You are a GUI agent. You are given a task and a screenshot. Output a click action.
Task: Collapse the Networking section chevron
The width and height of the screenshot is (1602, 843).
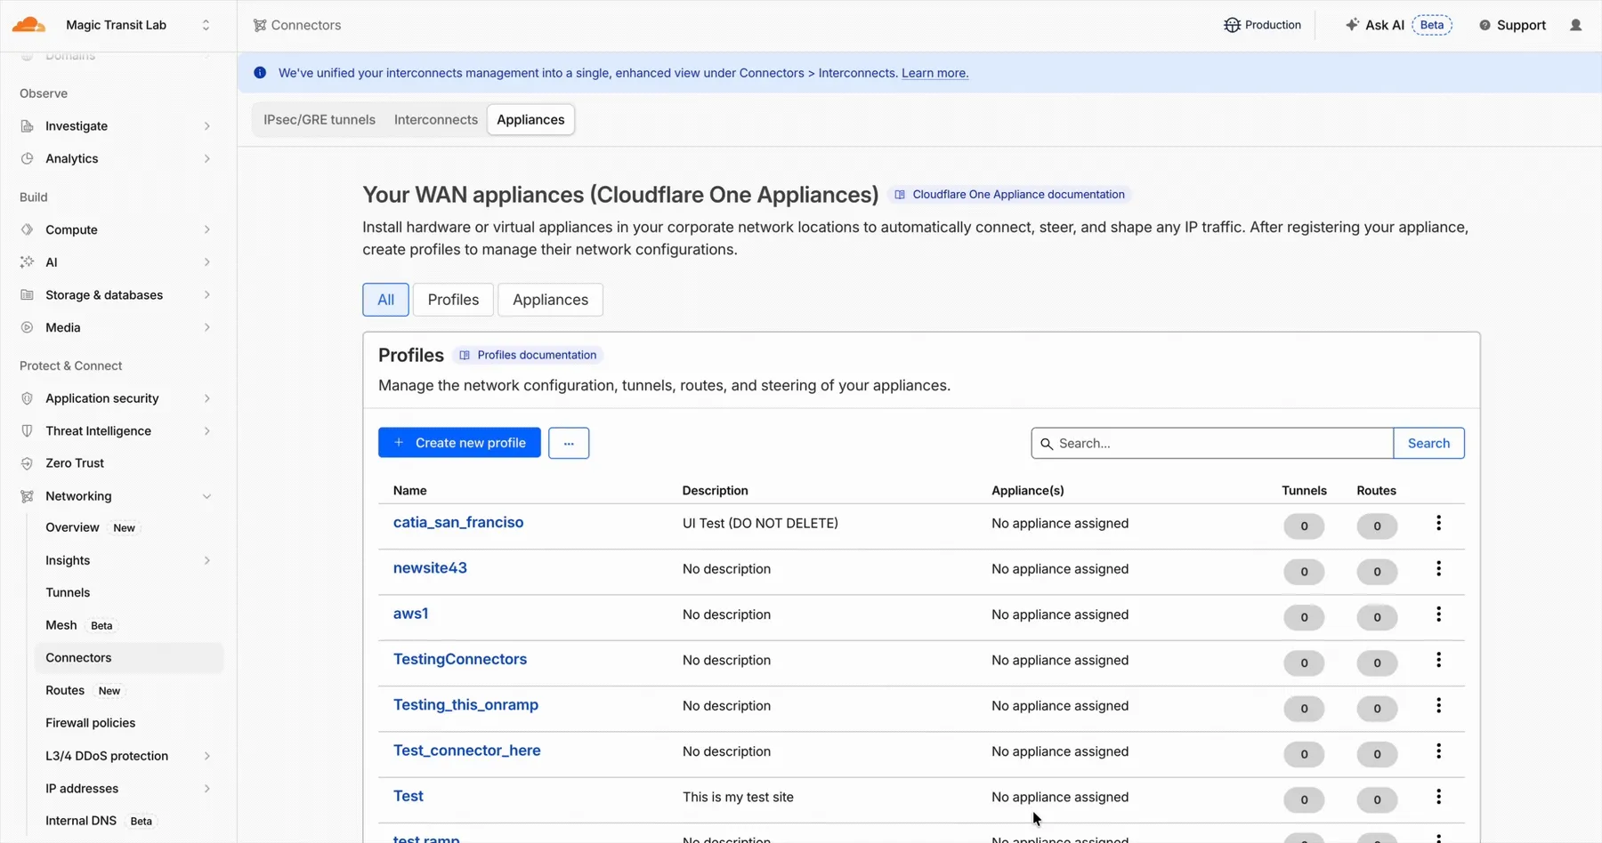206,496
